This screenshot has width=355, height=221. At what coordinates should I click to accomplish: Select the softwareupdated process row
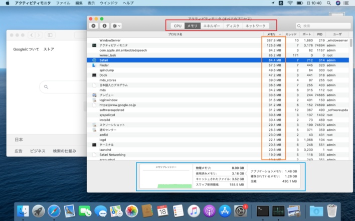(x=218, y=110)
